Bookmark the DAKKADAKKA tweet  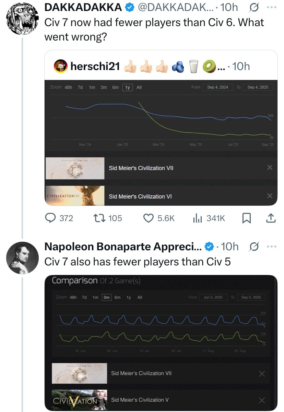click(246, 218)
